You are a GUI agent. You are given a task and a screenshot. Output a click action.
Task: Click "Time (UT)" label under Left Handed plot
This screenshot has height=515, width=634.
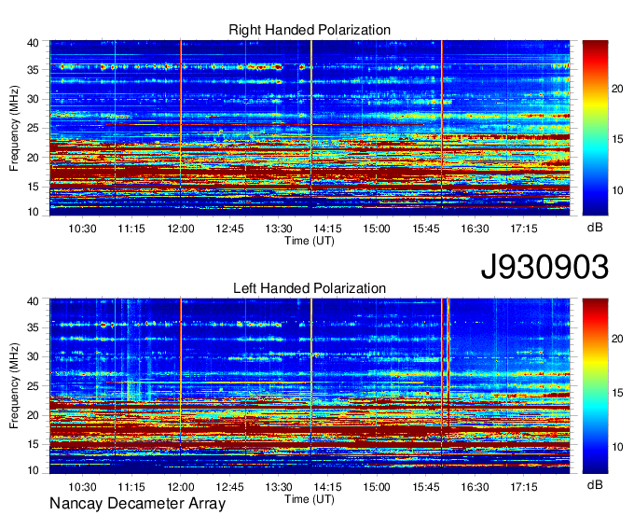pyautogui.click(x=310, y=499)
